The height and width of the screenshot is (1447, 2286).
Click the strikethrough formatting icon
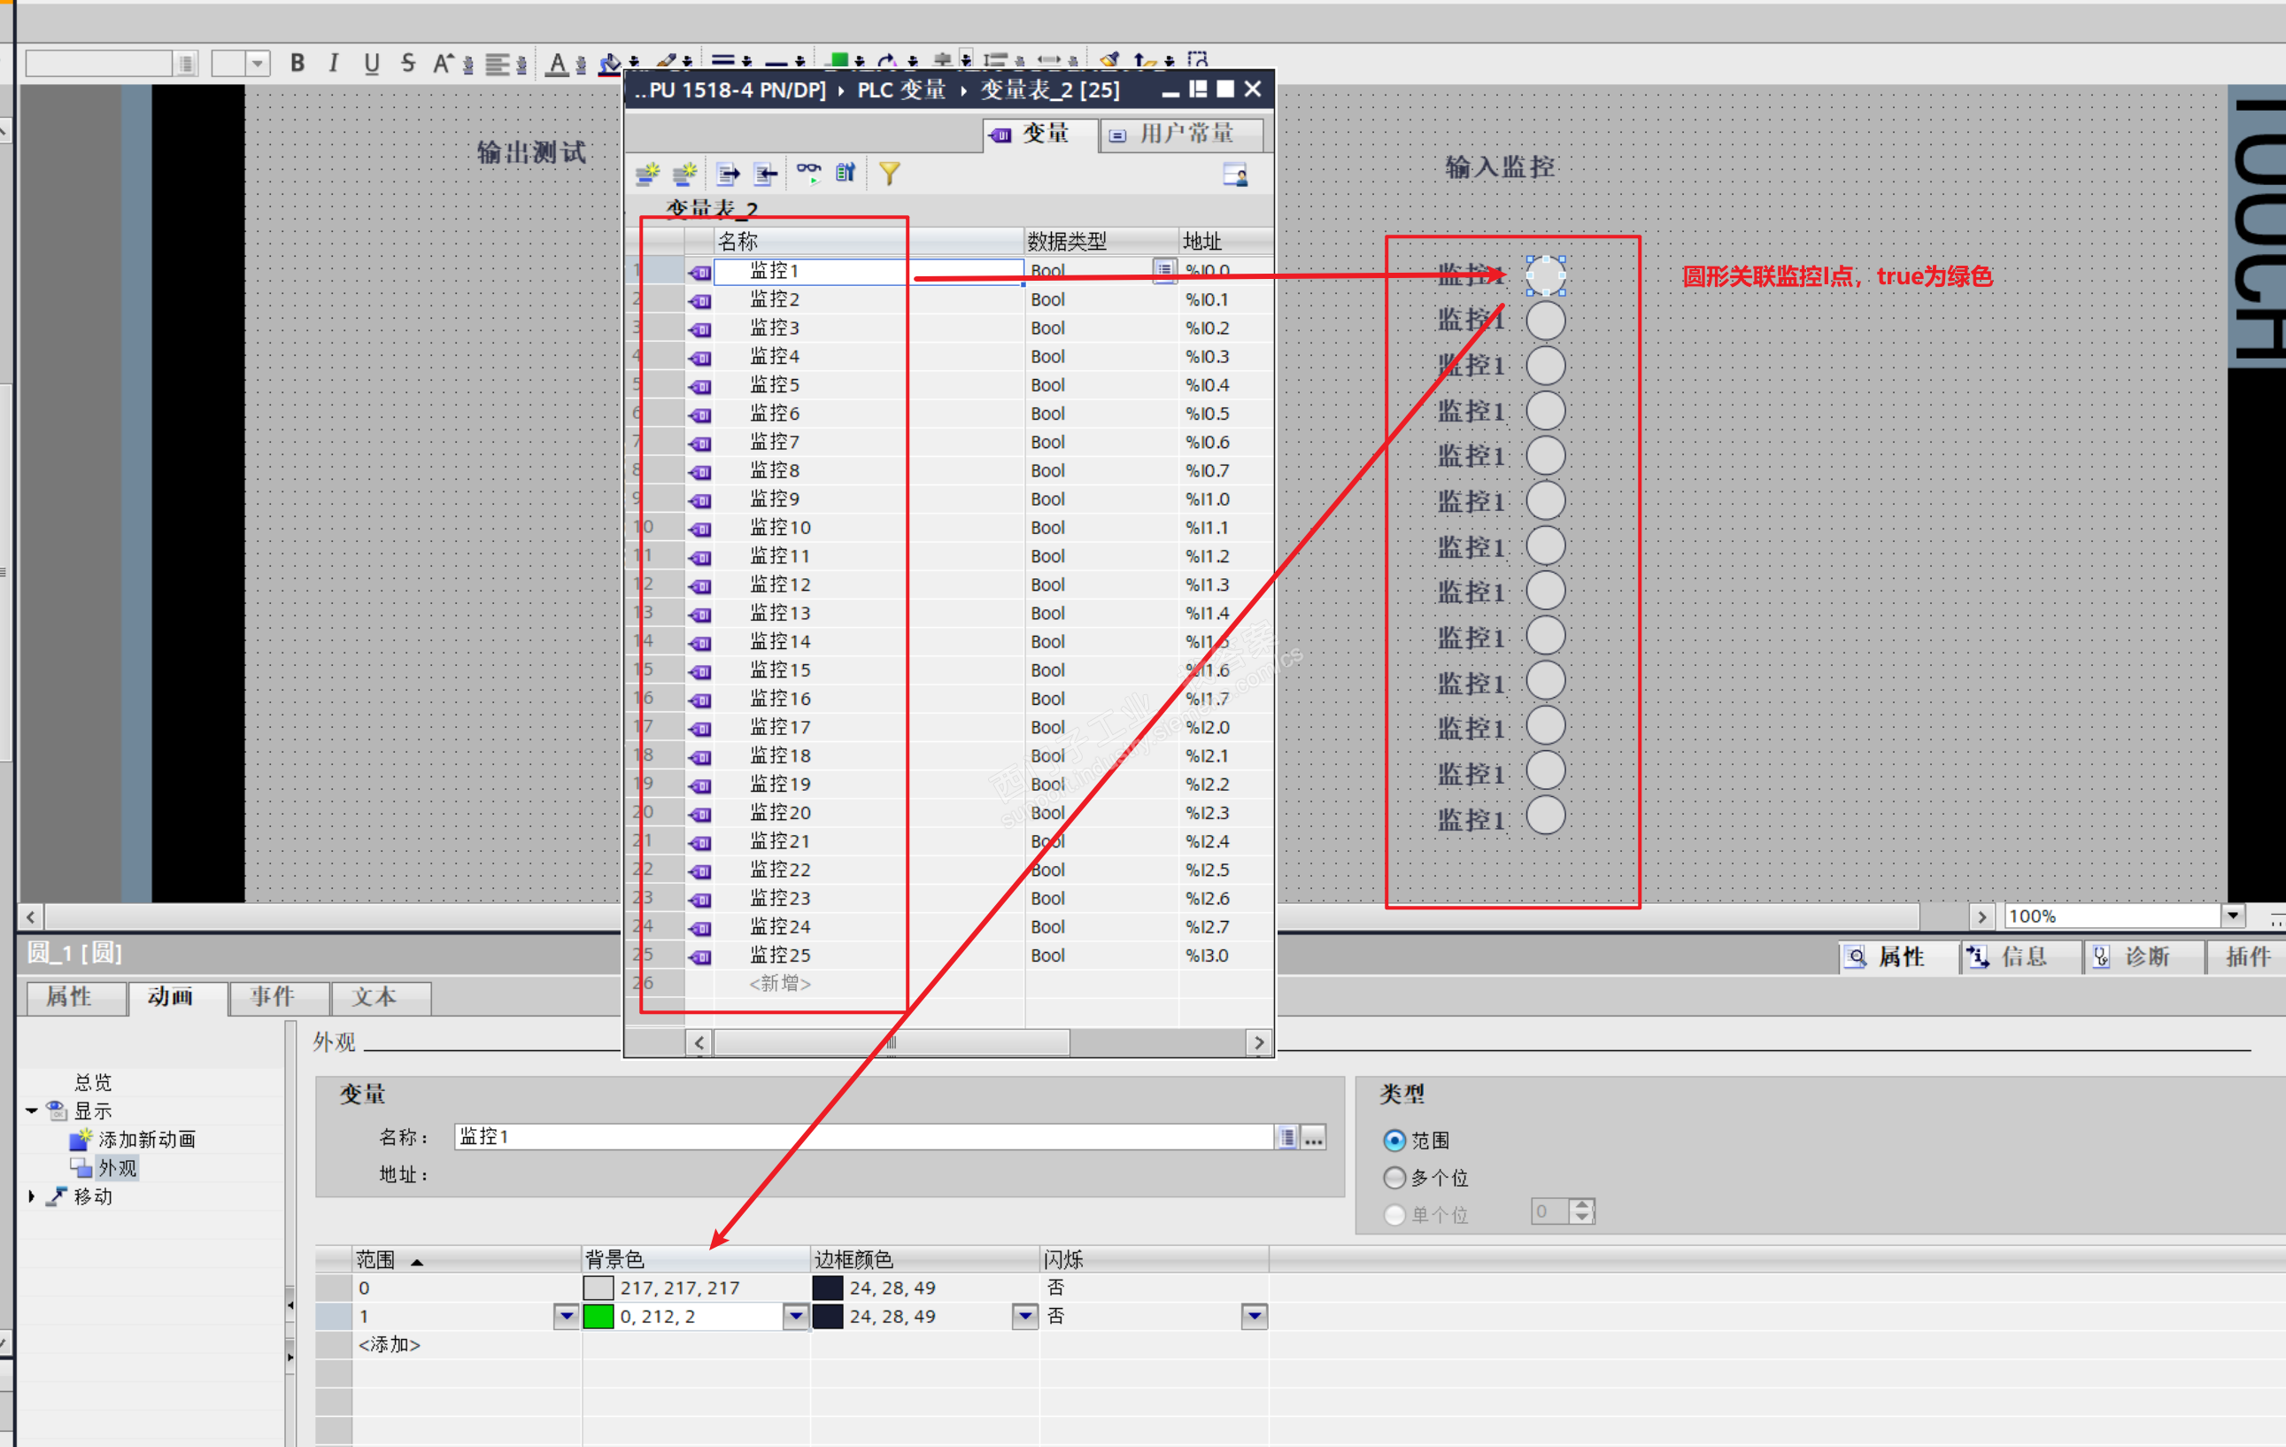pyautogui.click(x=408, y=63)
